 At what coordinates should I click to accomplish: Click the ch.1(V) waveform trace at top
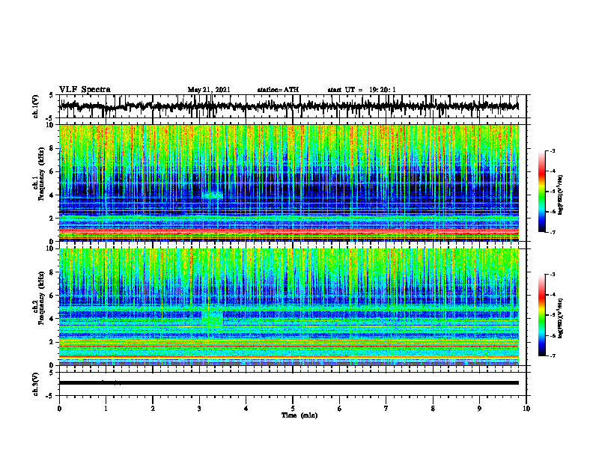pos(288,106)
